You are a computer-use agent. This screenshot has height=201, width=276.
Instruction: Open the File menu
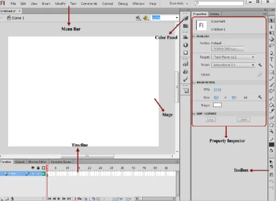[13, 4]
